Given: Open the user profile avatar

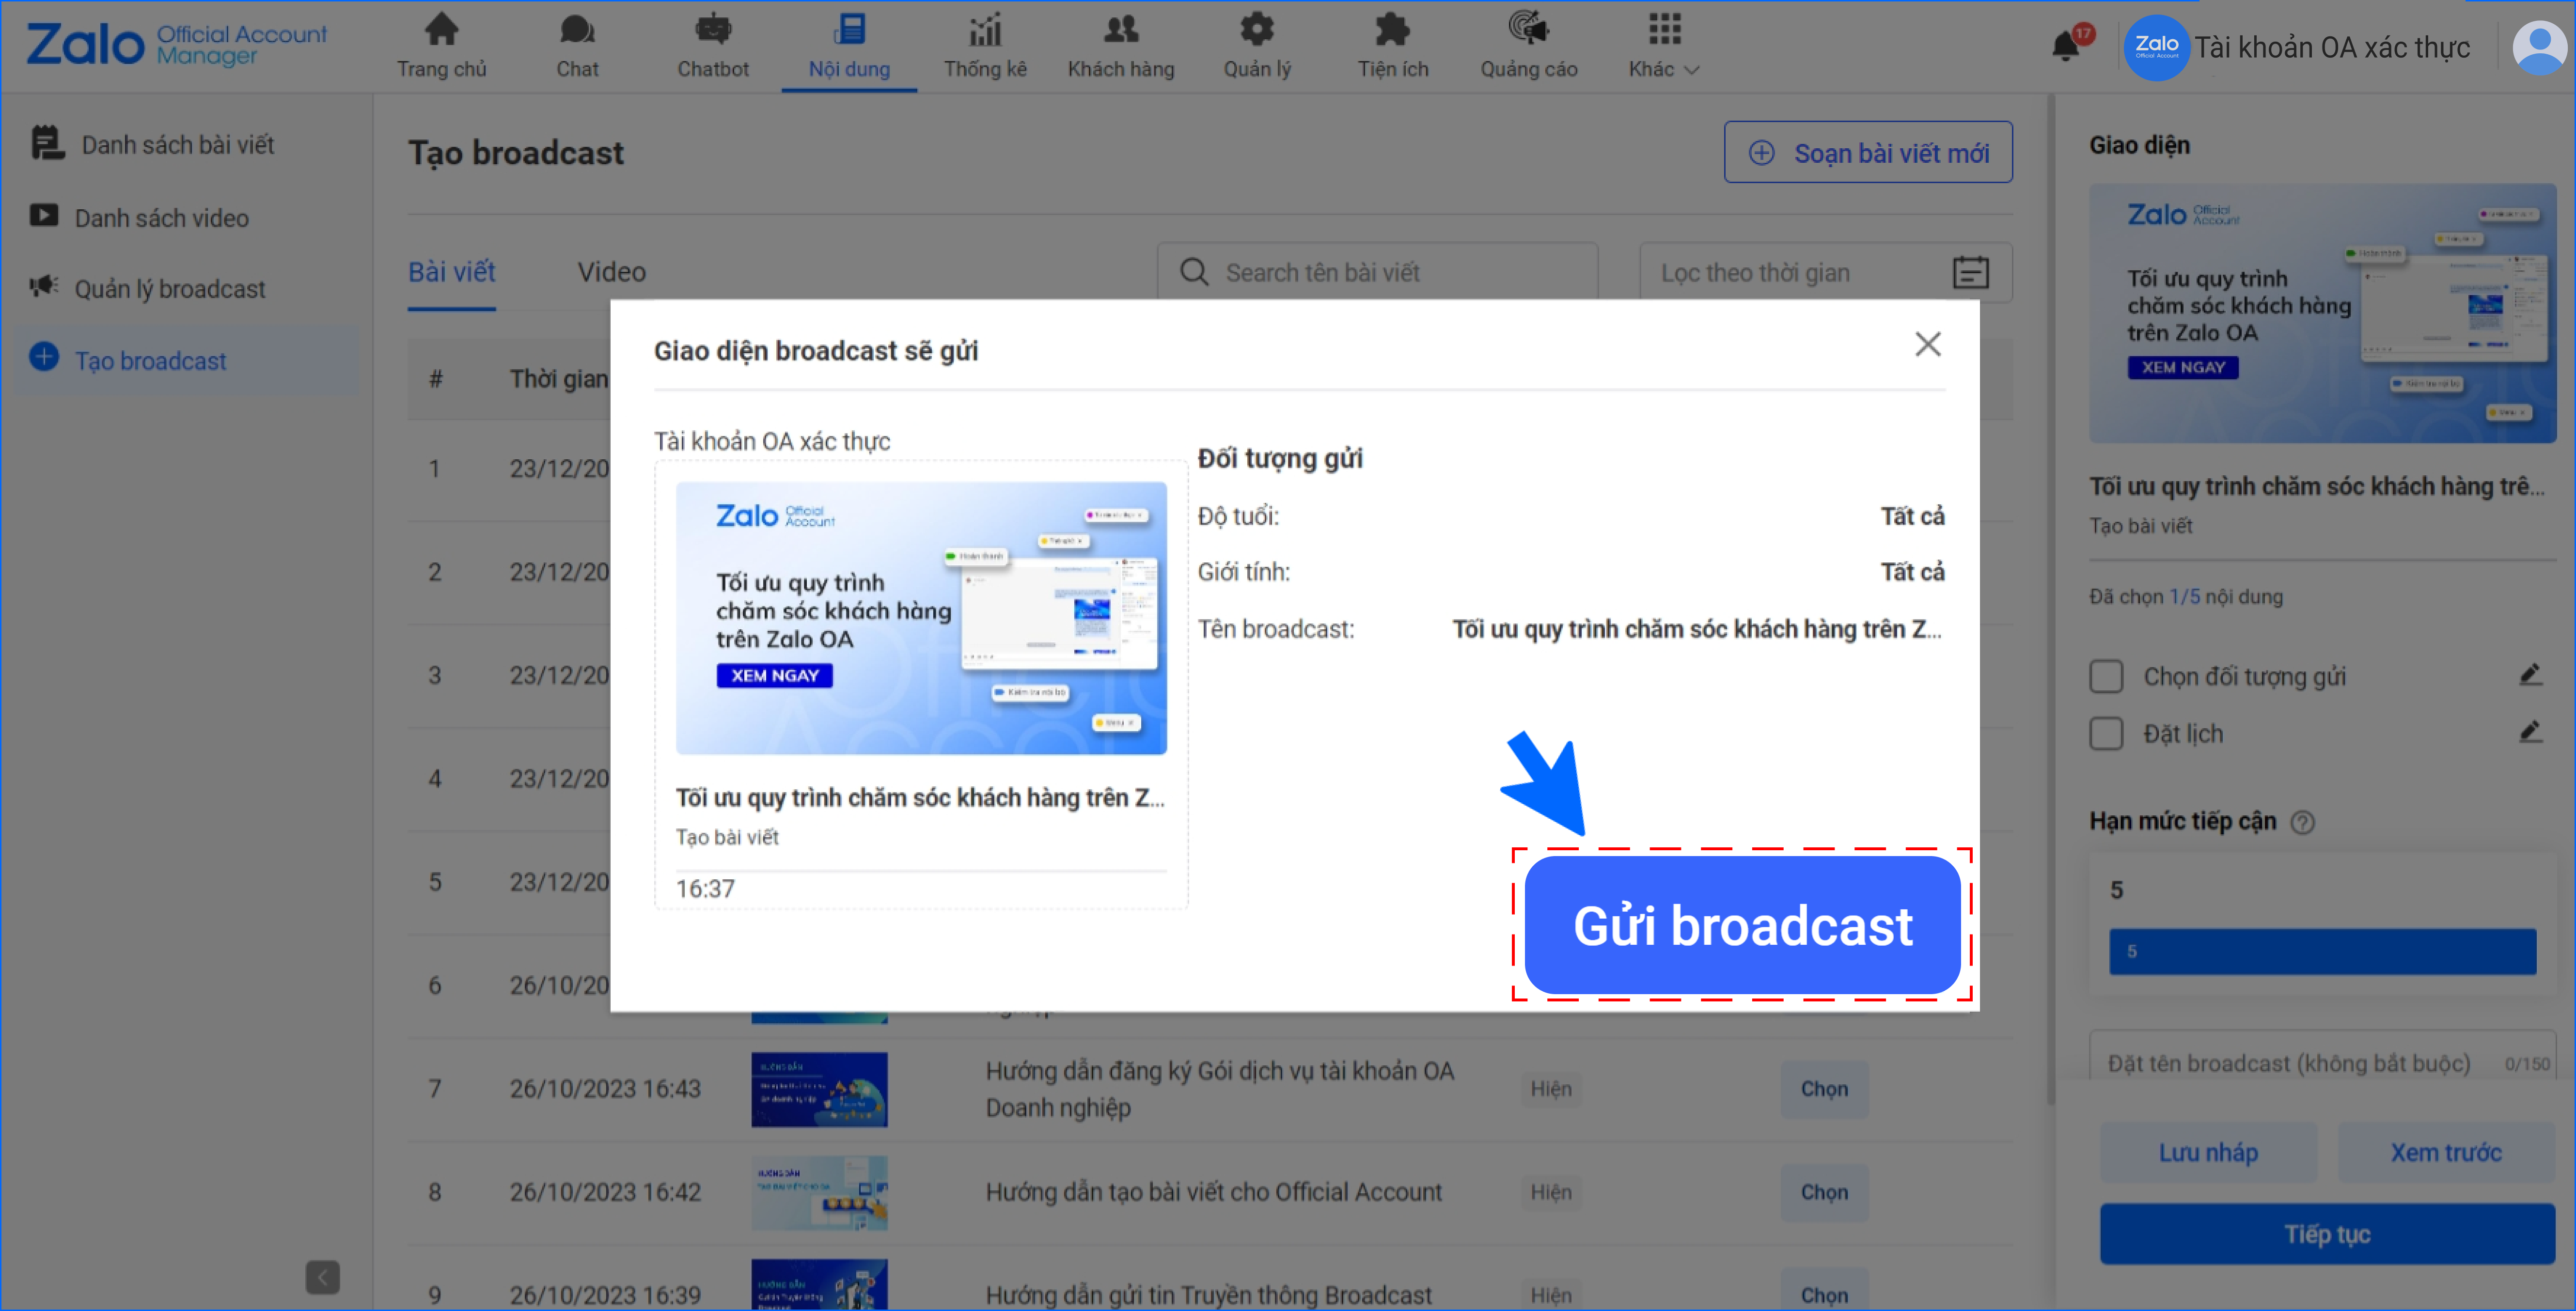Looking at the screenshot, I should 2539,47.
